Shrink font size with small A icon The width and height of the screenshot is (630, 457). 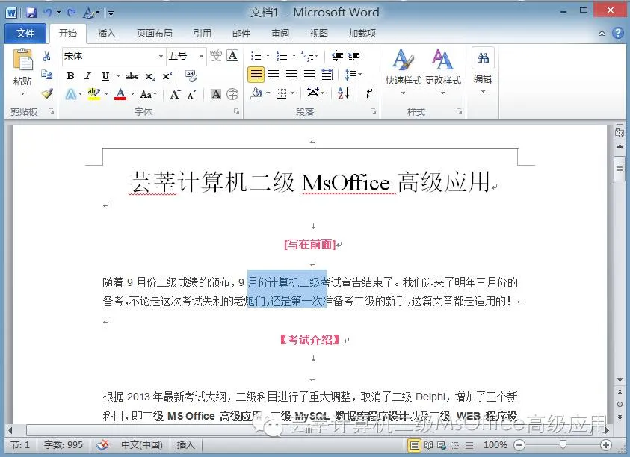[191, 94]
